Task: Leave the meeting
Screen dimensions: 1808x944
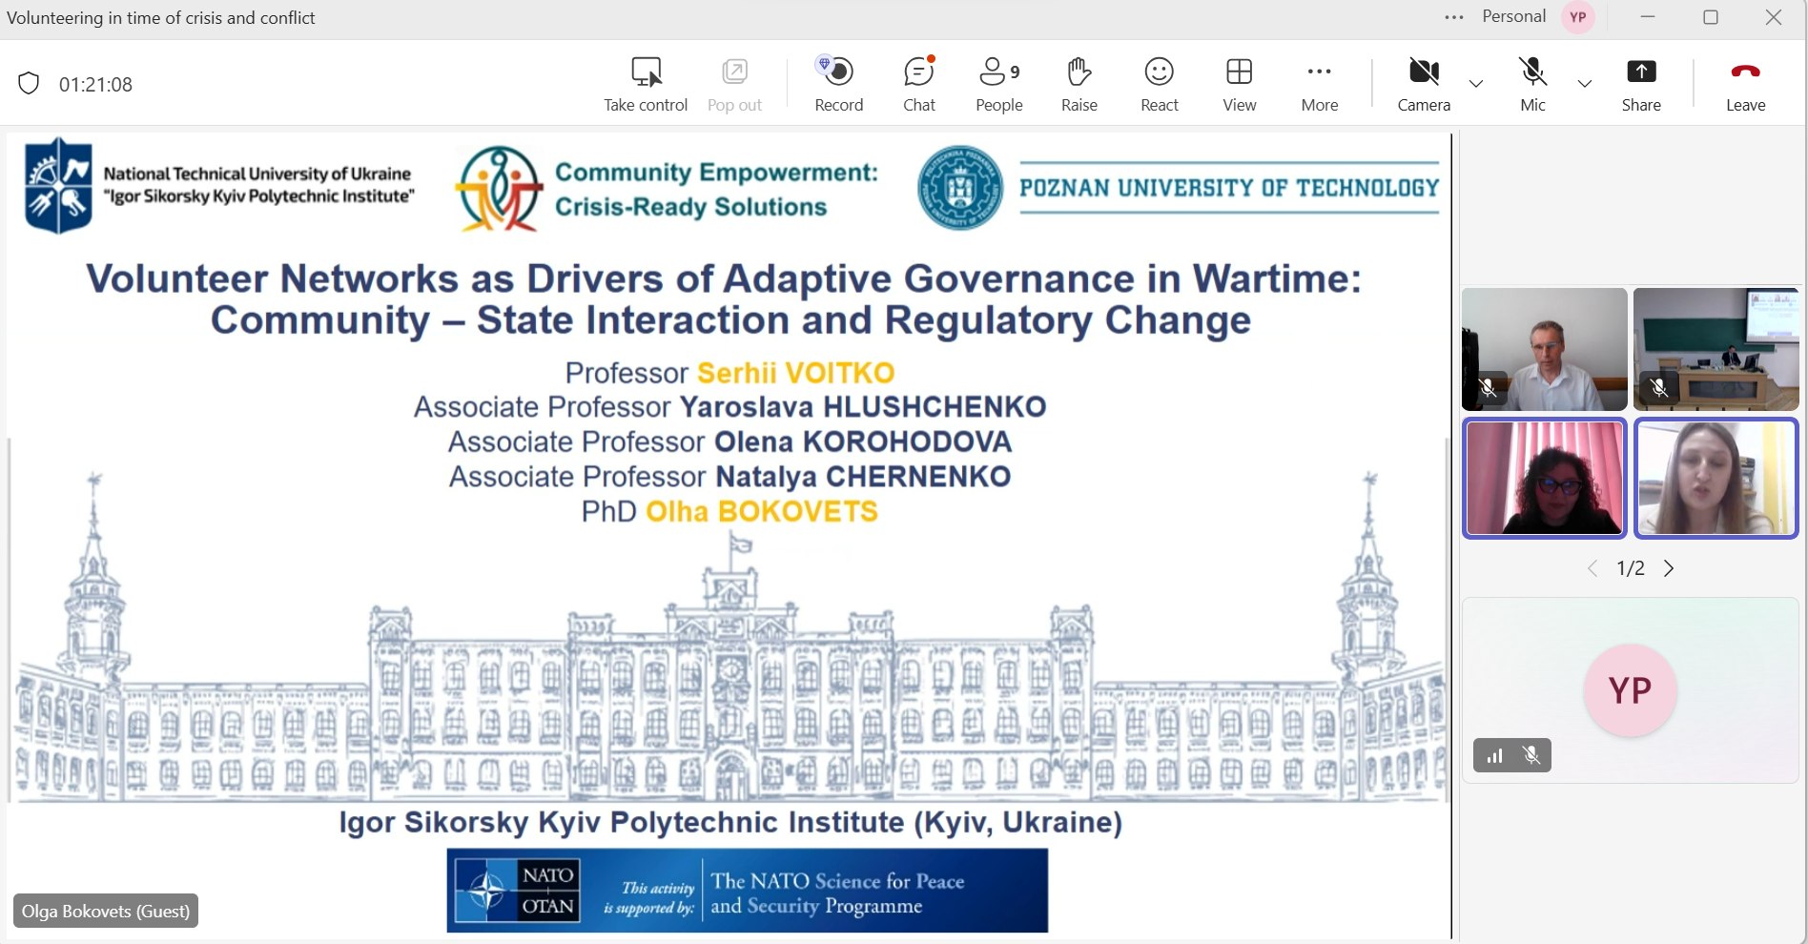Action: pos(1745,84)
